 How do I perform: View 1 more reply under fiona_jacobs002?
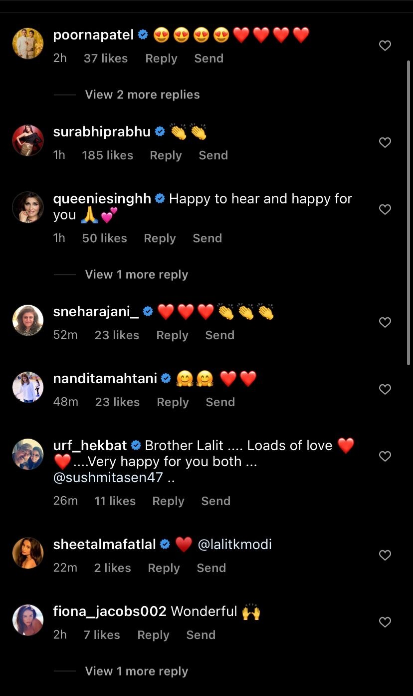(x=136, y=672)
